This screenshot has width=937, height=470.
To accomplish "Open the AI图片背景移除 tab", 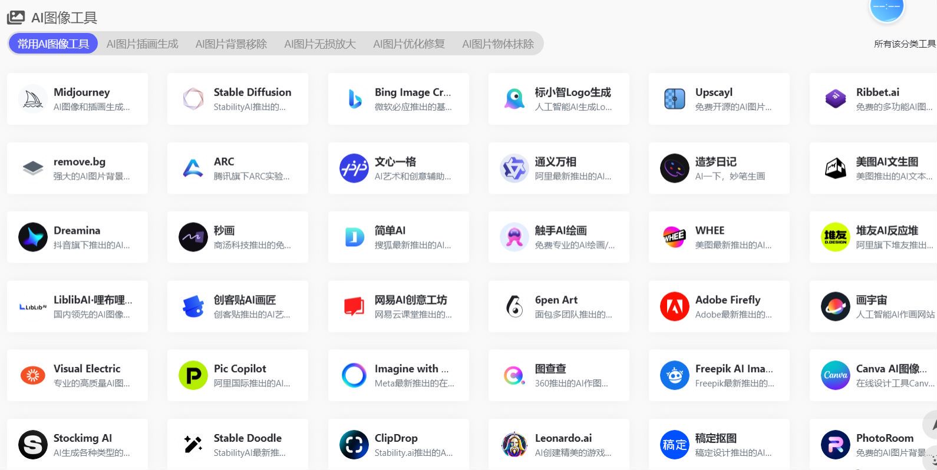I will (231, 44).
